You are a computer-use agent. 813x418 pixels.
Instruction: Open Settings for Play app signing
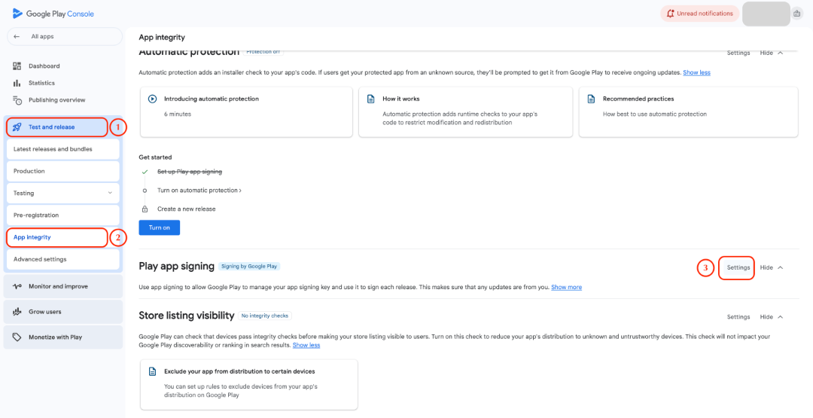click(738, 267)
